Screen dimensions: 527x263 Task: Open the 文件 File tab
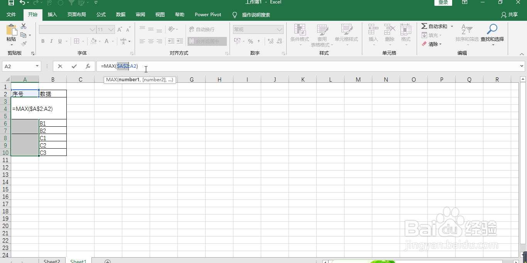(11, 15)
